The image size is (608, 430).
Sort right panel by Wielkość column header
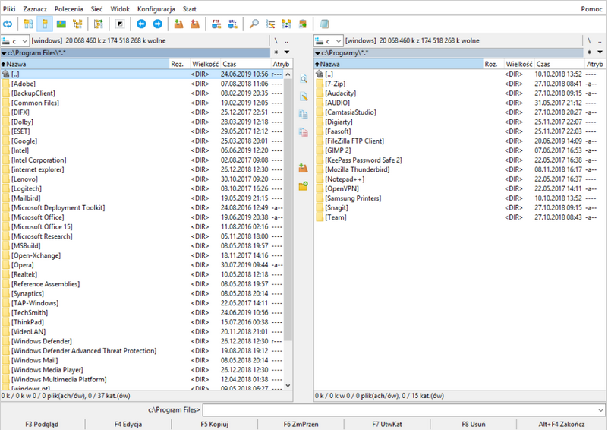pos(519,64)
